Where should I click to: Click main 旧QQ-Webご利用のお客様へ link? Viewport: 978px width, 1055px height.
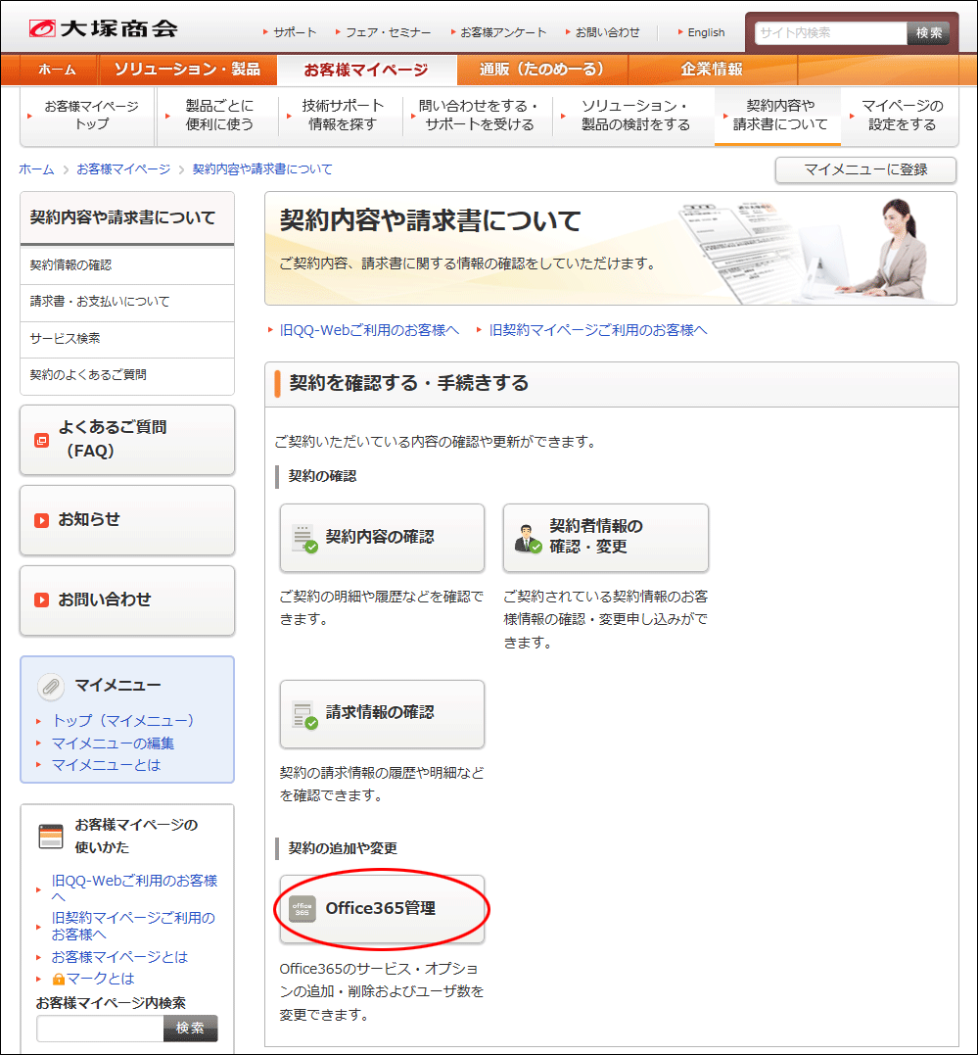point(369,330)
